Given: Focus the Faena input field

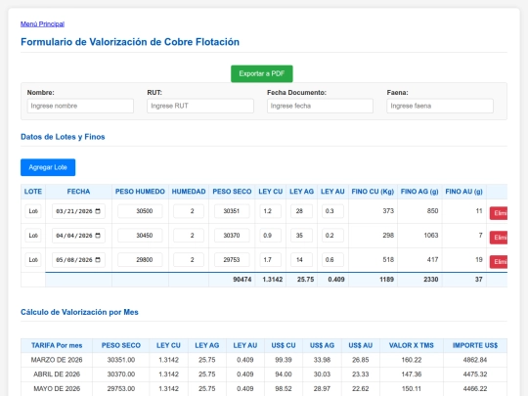Looking at the screenshot, I should pos(440,106).
